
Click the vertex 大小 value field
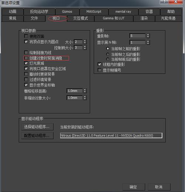pos(78,42)
